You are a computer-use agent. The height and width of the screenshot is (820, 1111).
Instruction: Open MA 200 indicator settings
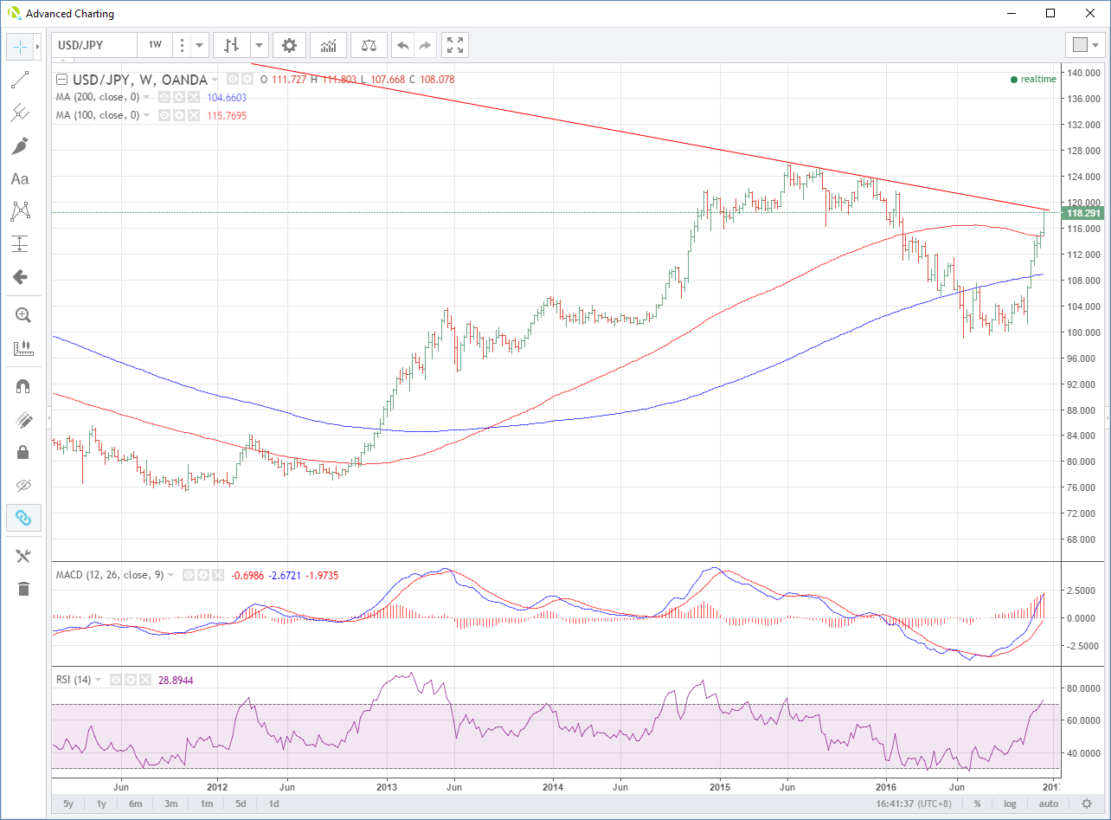pyautogui.click(x=179, y=97)
